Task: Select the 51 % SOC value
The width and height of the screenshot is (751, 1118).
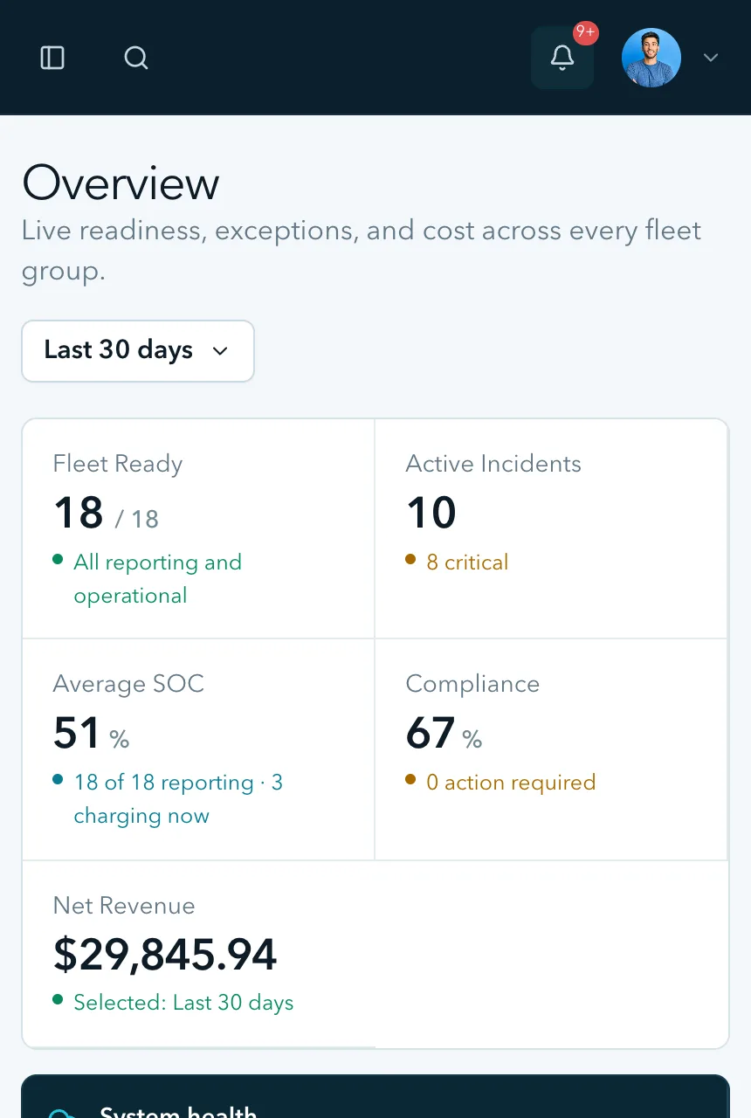Action: [92, 734]
